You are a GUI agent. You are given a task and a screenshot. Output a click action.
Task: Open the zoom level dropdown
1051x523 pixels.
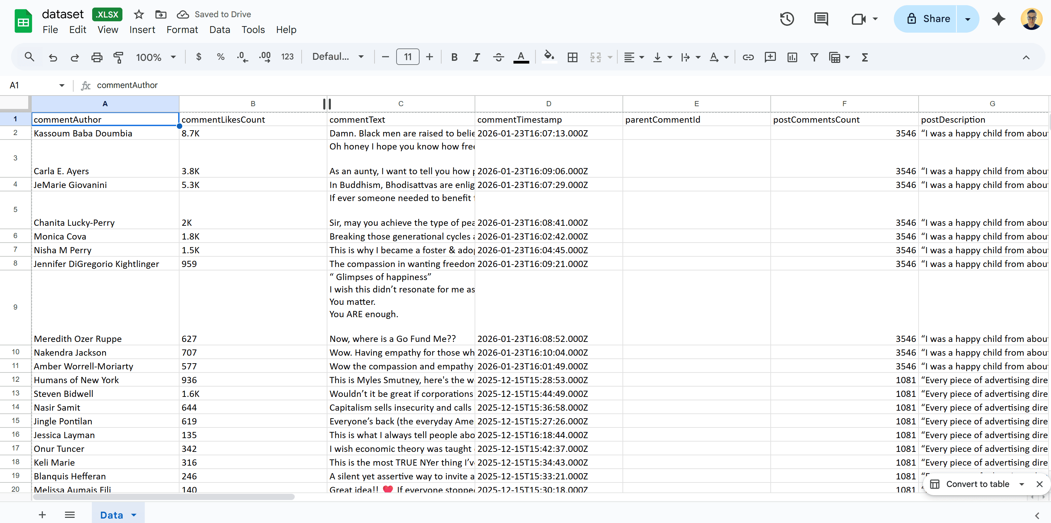(x=156, y=57)
